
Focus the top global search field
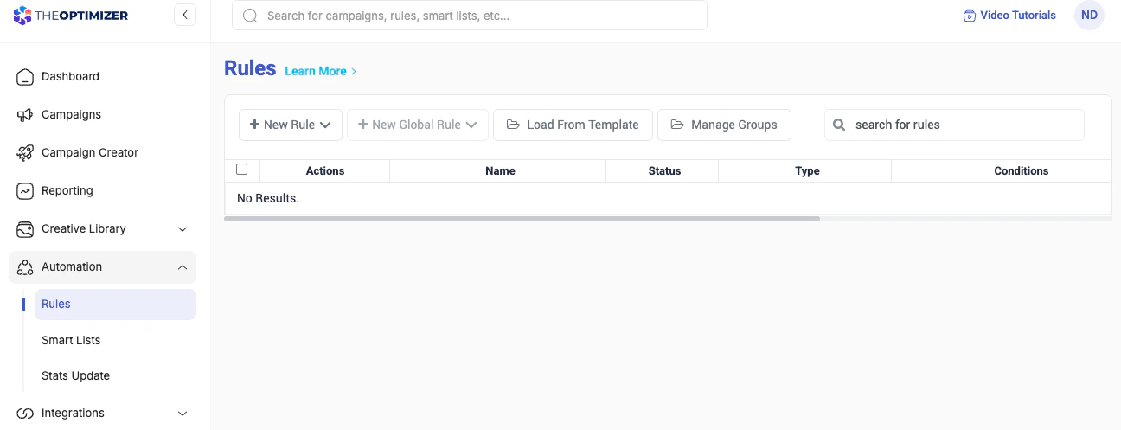point(470,16)
